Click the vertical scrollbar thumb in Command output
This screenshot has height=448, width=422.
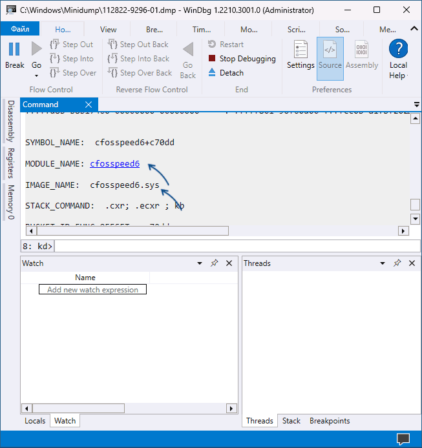pyautogui.click(x=415, y=205)
